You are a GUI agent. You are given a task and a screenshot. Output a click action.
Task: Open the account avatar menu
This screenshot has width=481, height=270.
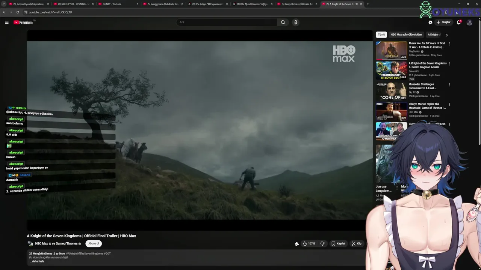pos(469,22)
